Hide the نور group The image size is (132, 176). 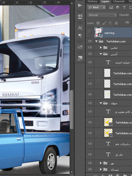click(x=90, y=163)
